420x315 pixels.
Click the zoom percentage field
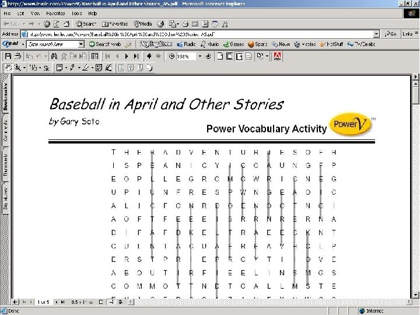(x=186, y=56)
